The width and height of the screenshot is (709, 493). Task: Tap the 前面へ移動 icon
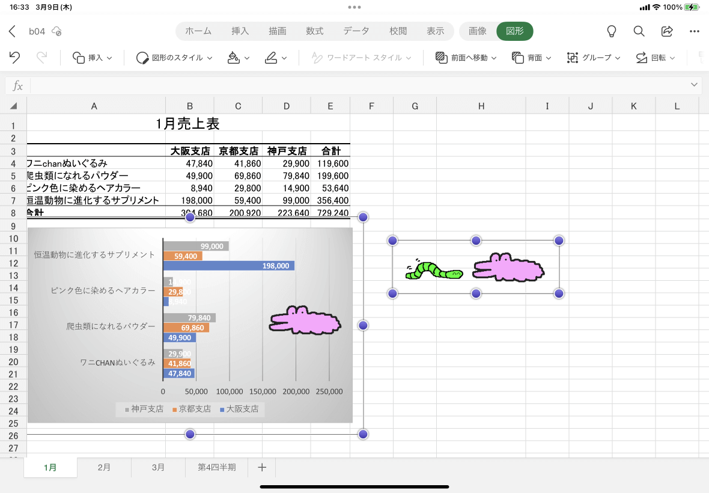point(441,58)
